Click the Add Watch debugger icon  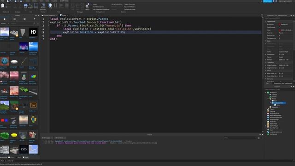click(x=87, y=6)
